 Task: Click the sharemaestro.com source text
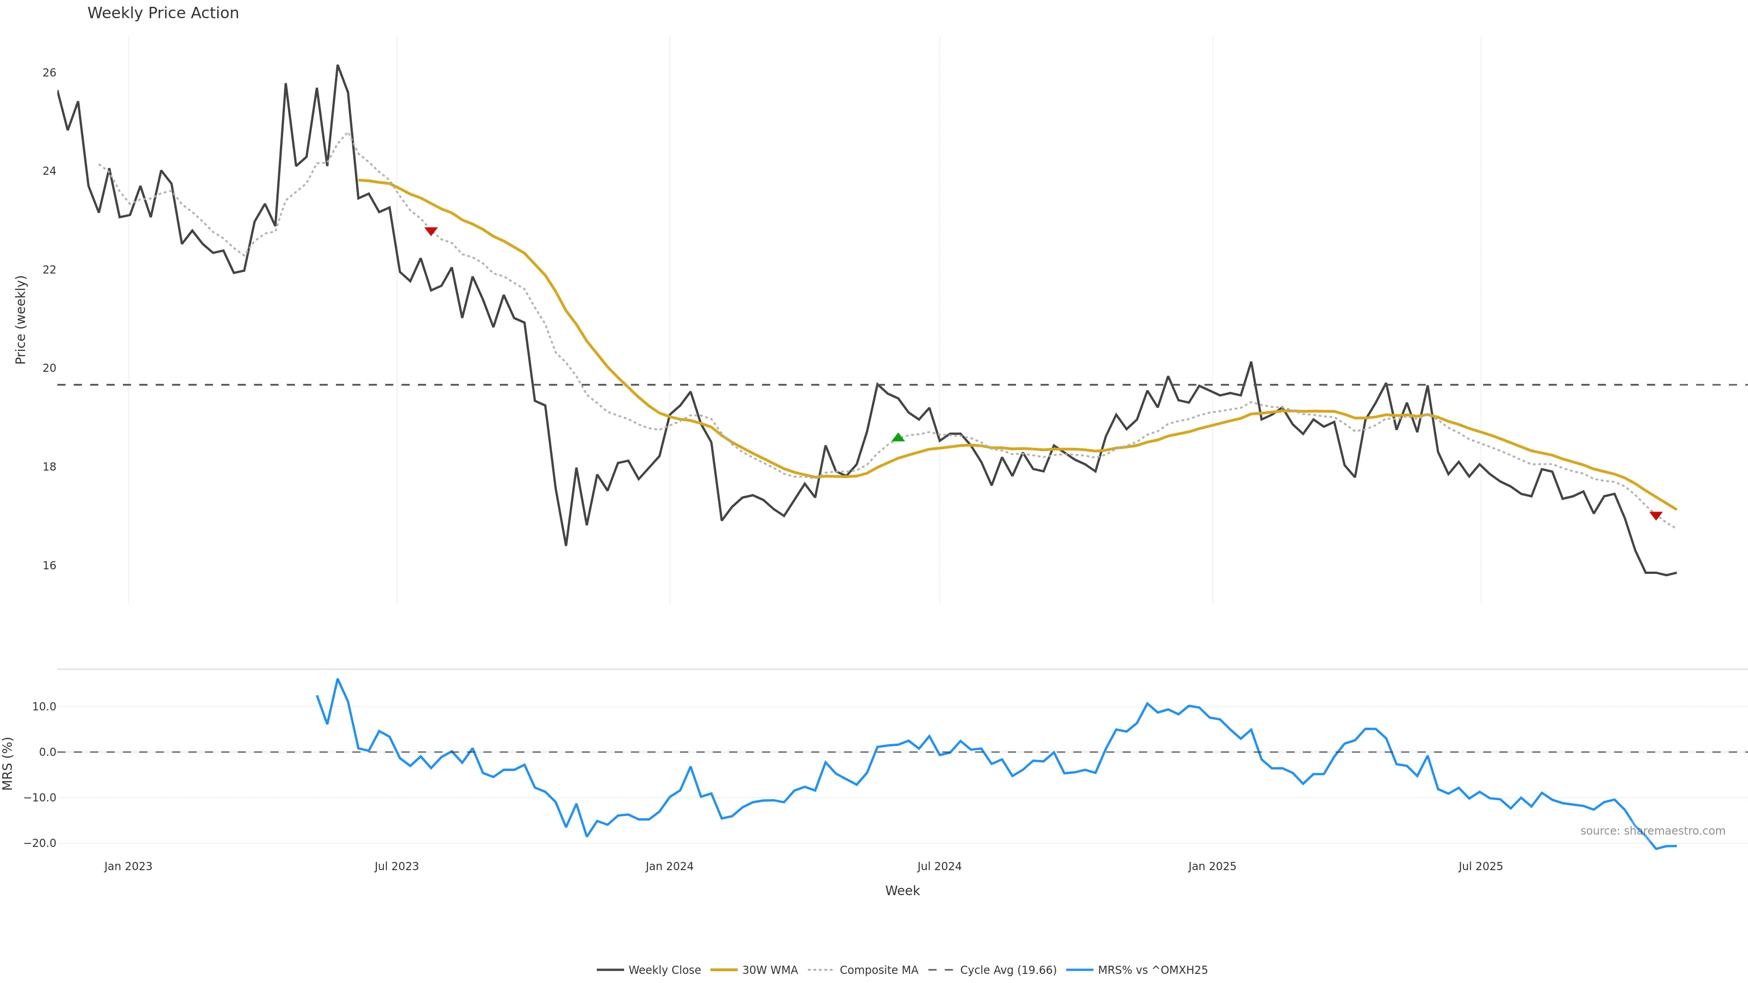click(1652, 831)
